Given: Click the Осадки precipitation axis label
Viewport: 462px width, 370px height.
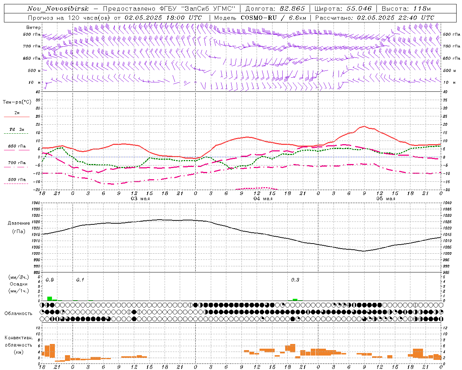Looking at the screenshot, I should [x=18, y=284].
